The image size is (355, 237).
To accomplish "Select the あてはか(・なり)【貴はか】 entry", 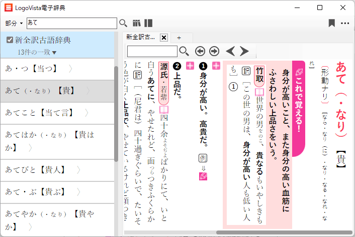I will click(57, 142).
